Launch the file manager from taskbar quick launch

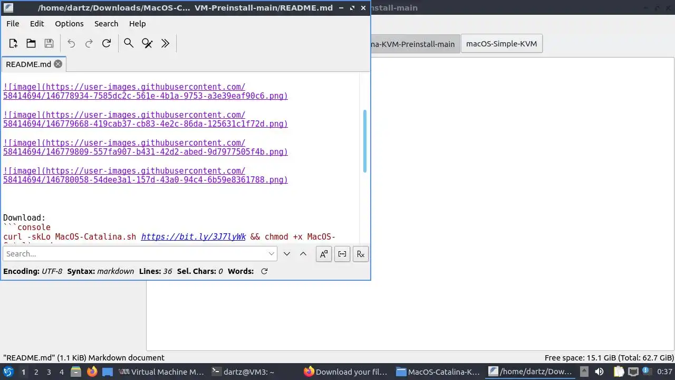[x=76, y=372]
